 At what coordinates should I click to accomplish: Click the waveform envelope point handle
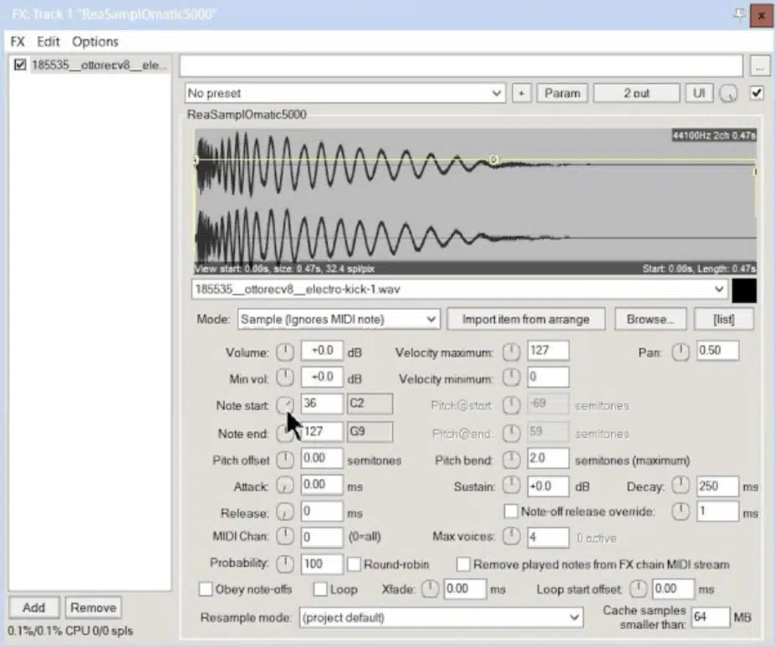click(x=493, y=160)
